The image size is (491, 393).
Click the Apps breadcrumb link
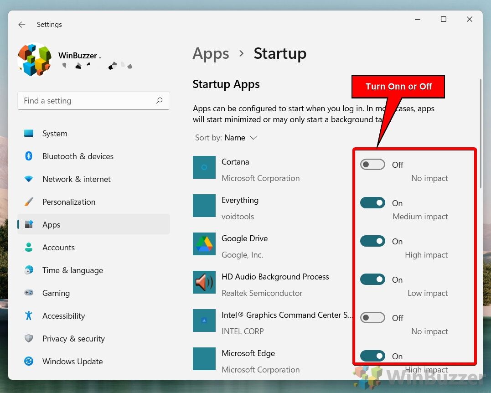211,53
